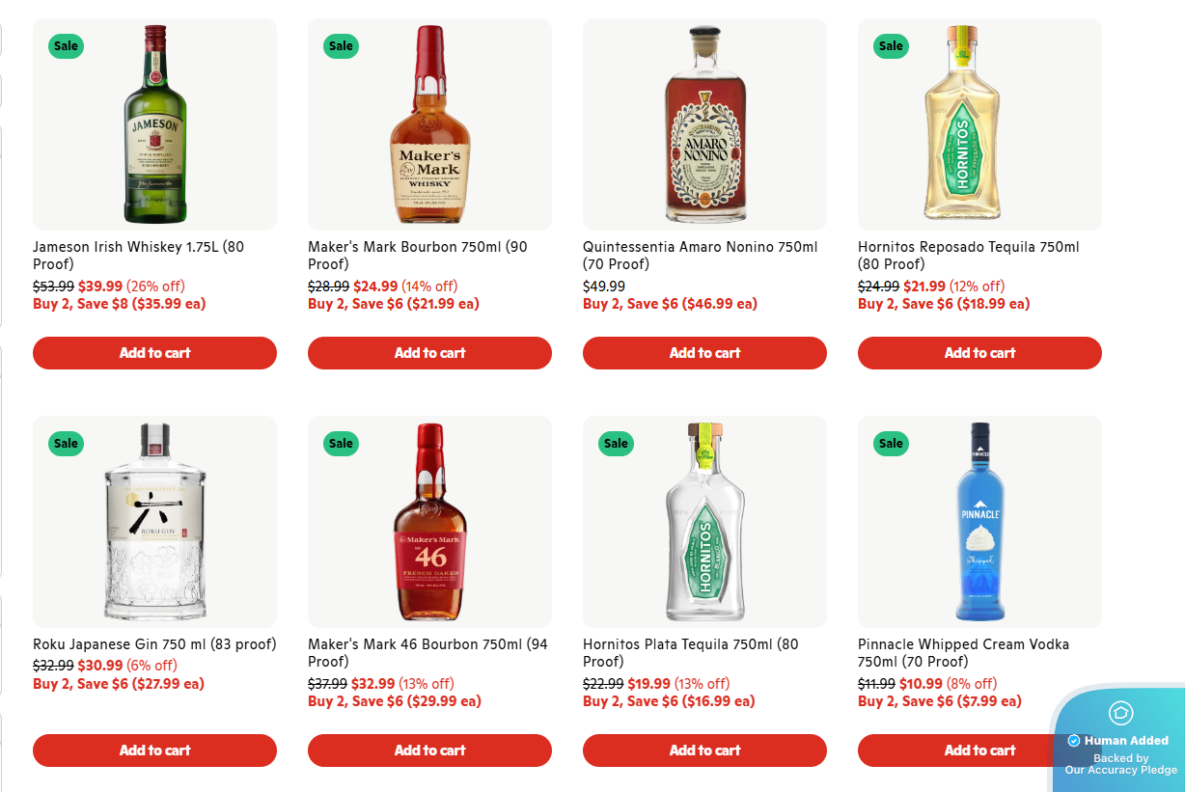Screen dimensions: 1185x792
Task: Click the Sale badge on the Jameson card
Action: pos(66,45)
